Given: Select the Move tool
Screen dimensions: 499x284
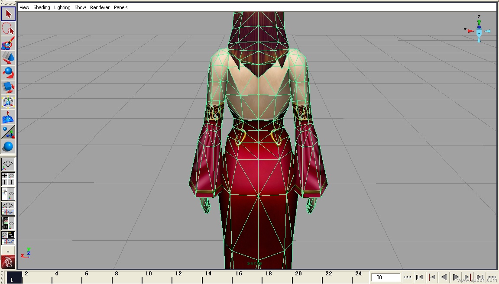Looking at the screenshot, I should (x=8, y=58).
